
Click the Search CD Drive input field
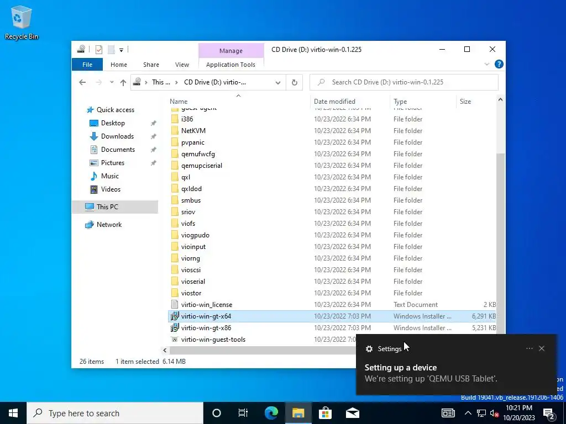pyautogui.click(x=404, y=82)
